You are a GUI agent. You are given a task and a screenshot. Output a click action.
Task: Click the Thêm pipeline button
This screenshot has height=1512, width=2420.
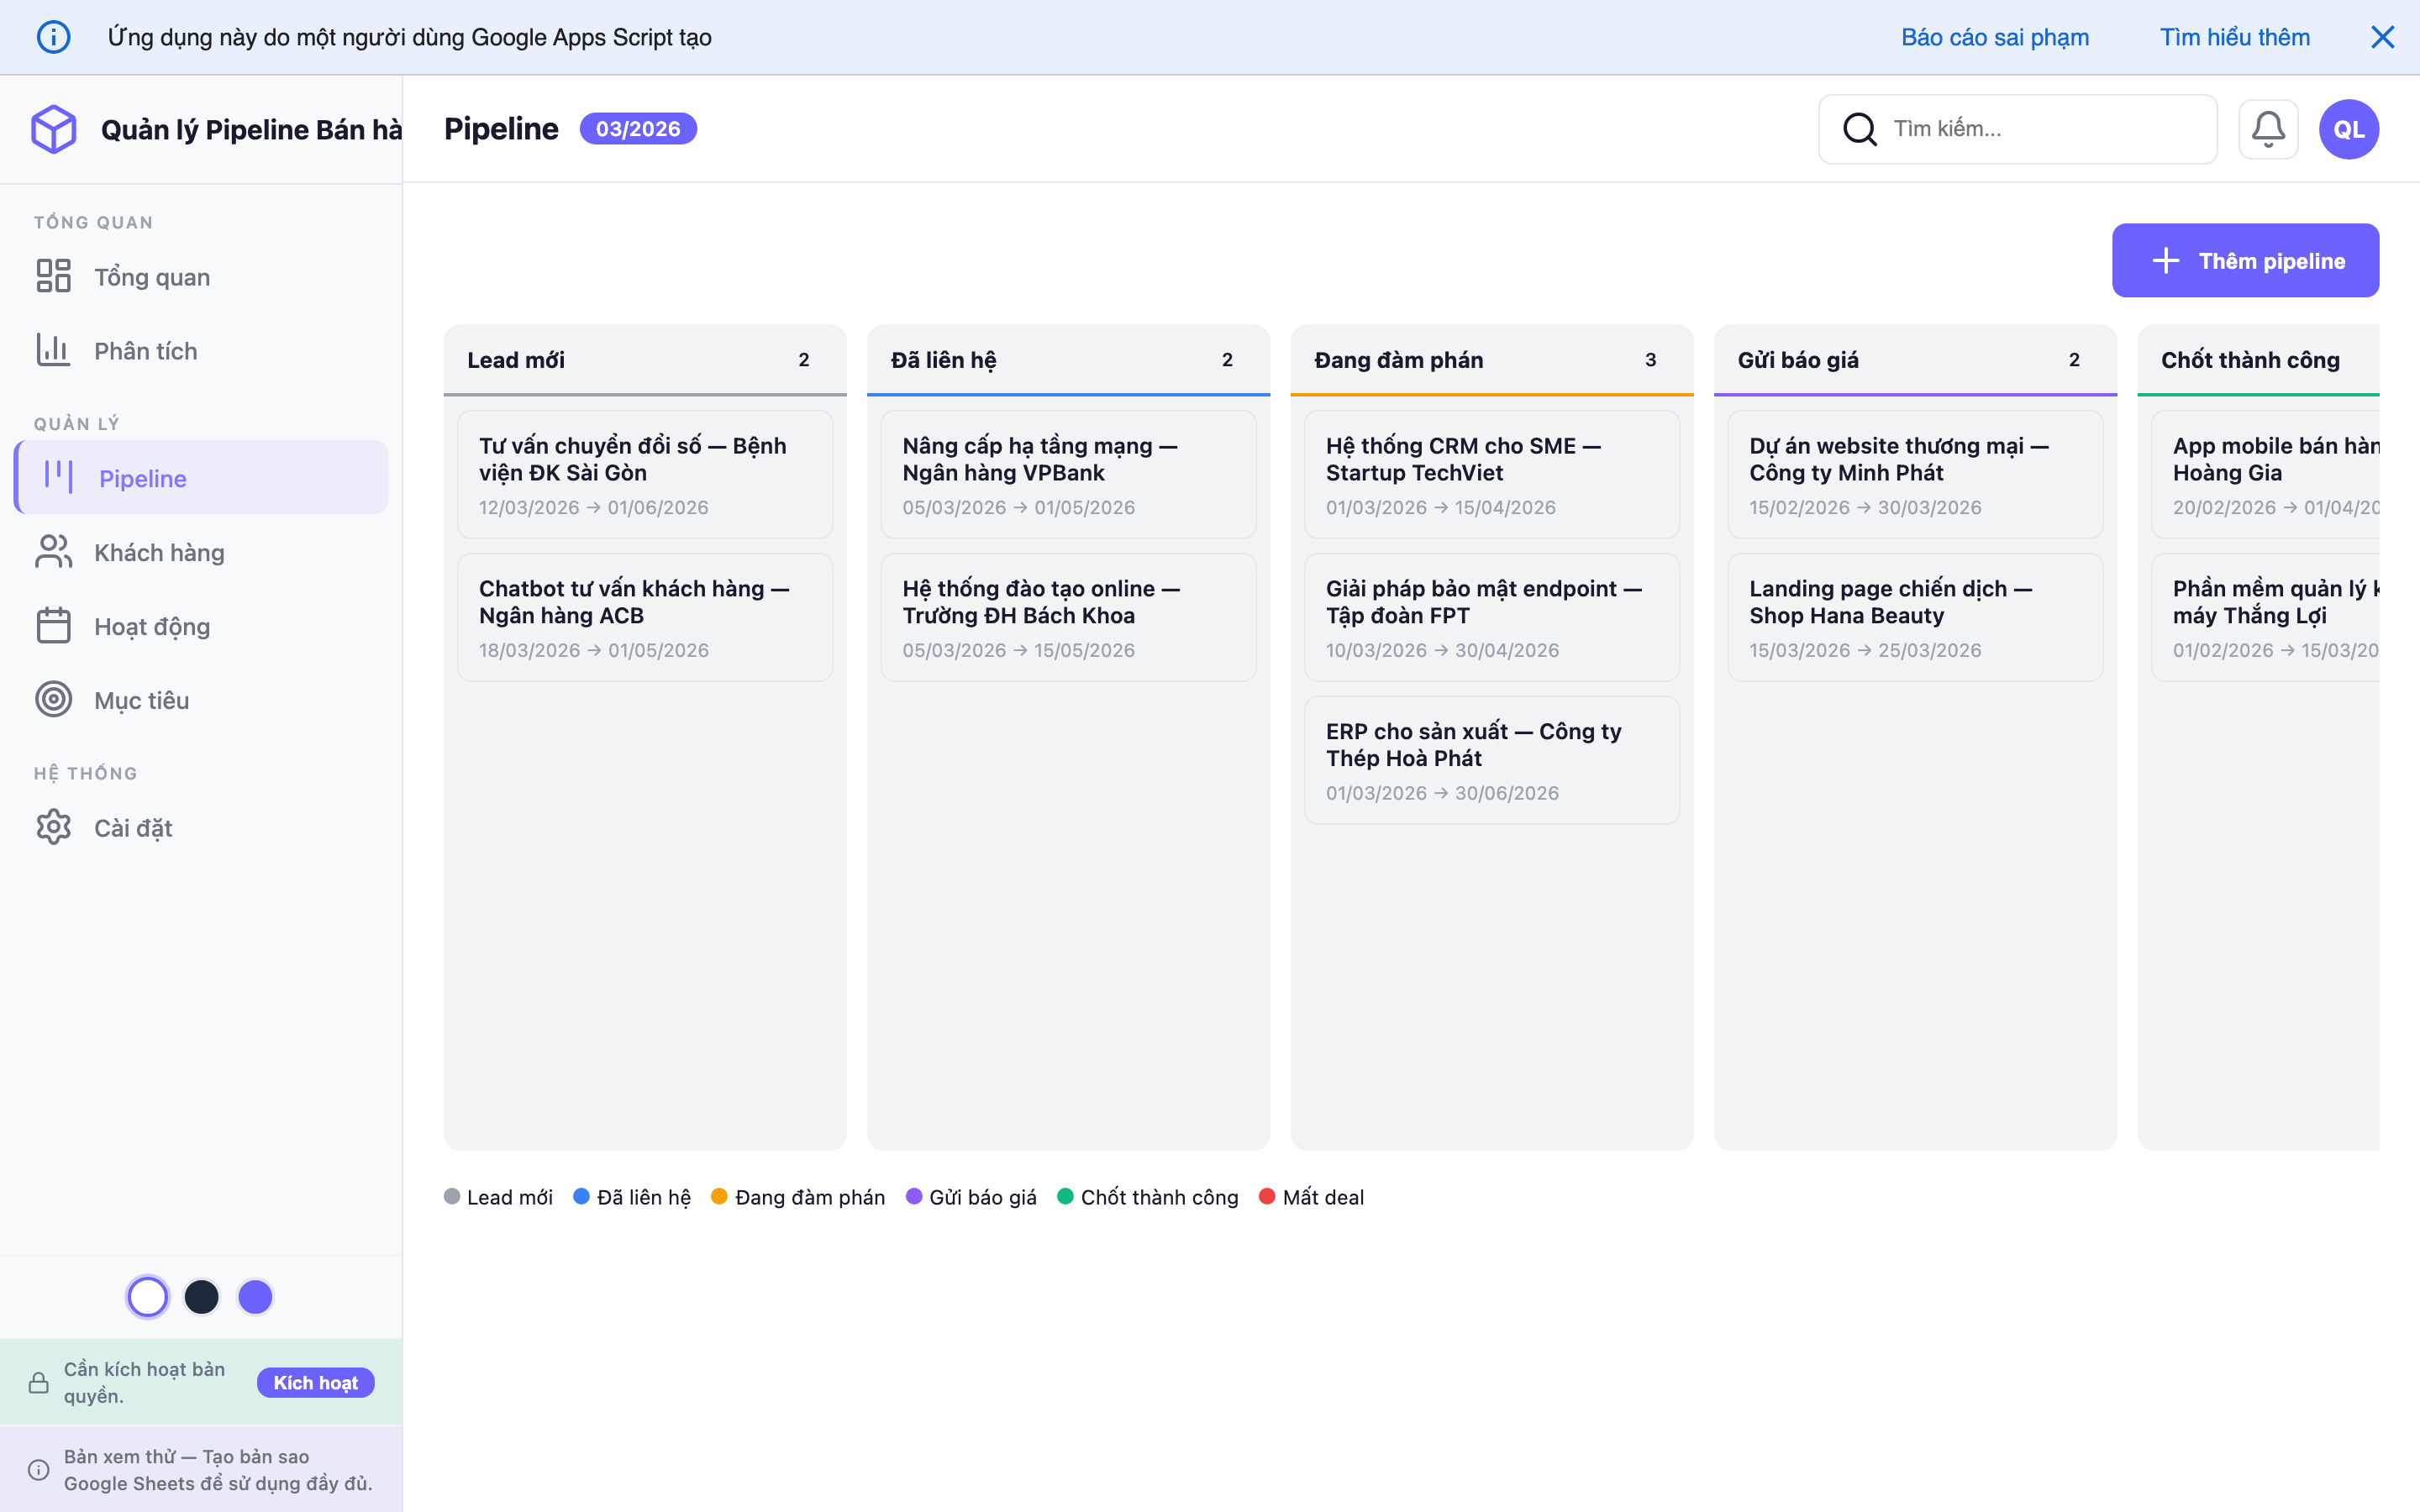pyautogui.click(x=2245, y=261)
